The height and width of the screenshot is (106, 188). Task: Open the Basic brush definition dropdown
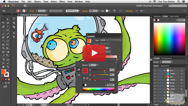[80, 11]
